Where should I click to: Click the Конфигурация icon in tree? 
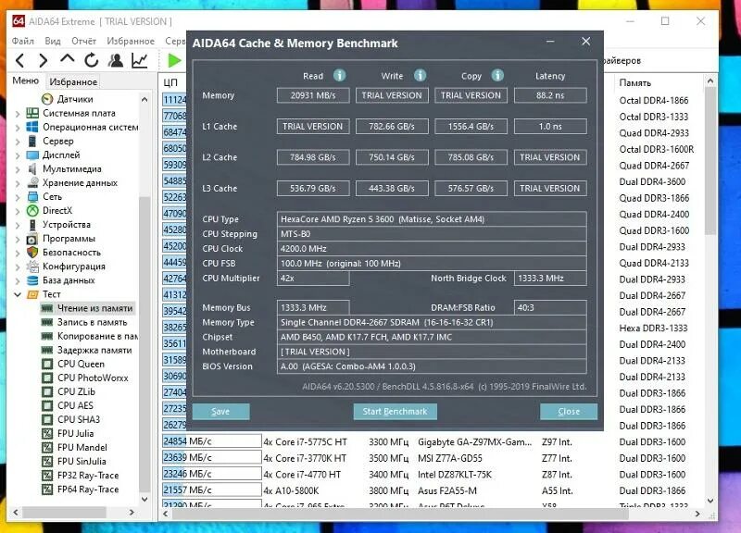[x=32, y=266]
